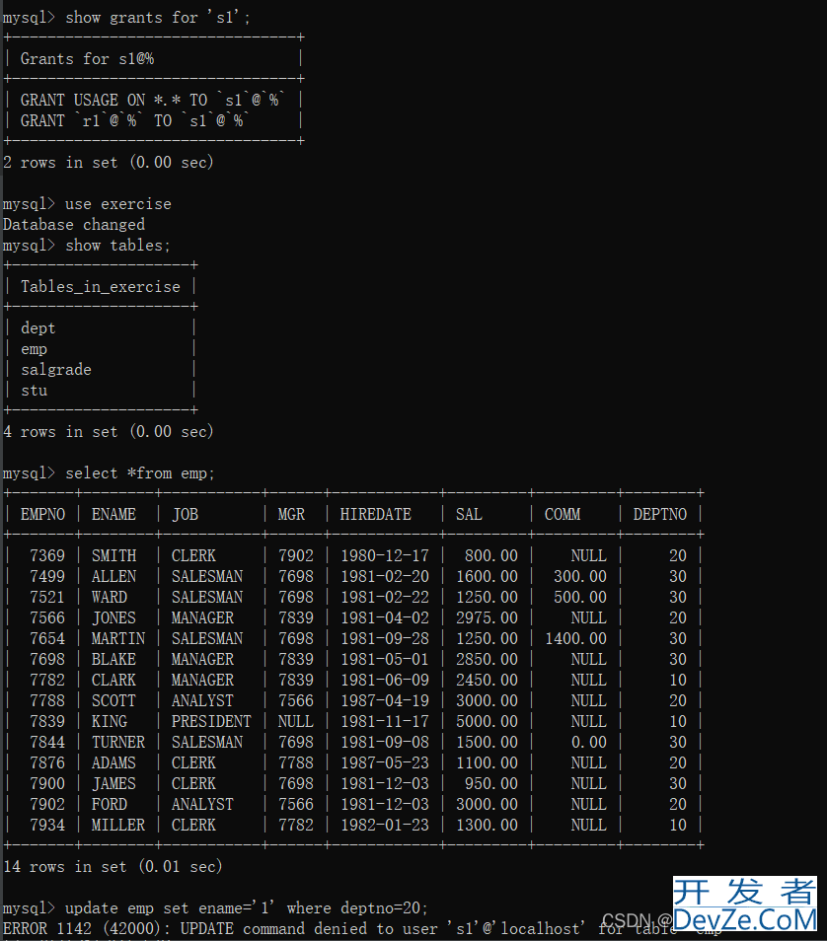Select the 'Grants for s1@%' header
827x941 pixels.
pos(87,59)
